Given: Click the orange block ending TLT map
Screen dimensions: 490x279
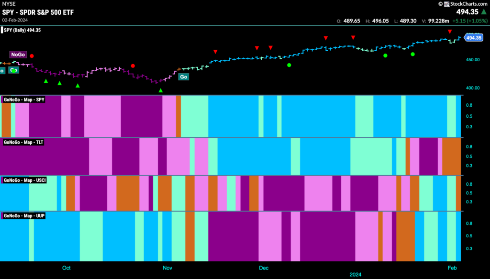Looking at the screenshot, I should coord(452,156).
